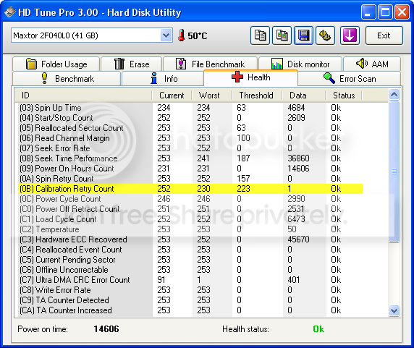Select the (05) Reallocated Sector Count row
This screenshot has width=414, height=348.
[190, 128]
